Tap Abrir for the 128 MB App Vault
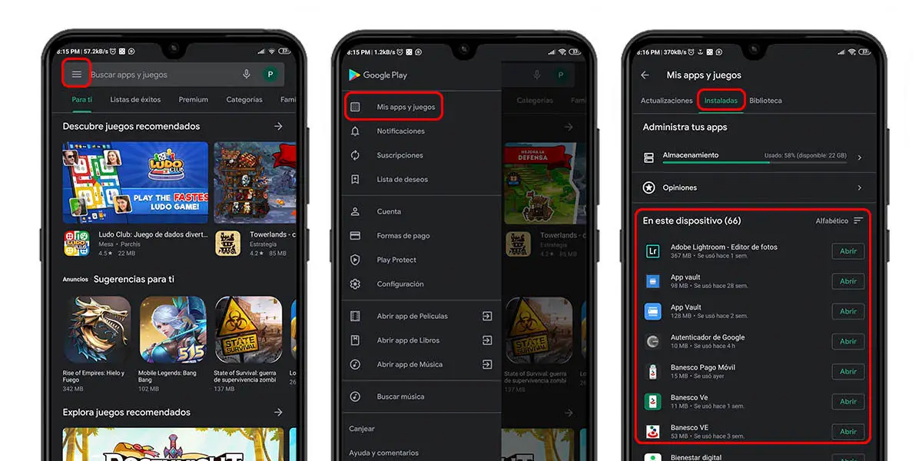The image size is (922, 461). (x=848, y=311)
